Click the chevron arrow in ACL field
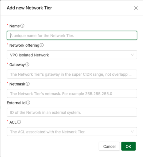This screenshot has width=143, height=157. coord(132,132)
